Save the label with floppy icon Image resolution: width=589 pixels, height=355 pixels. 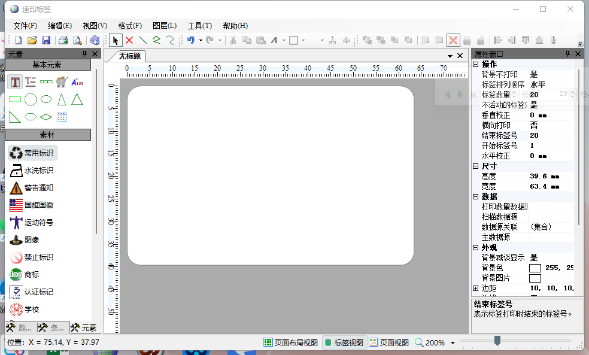[x=46, y=40]
